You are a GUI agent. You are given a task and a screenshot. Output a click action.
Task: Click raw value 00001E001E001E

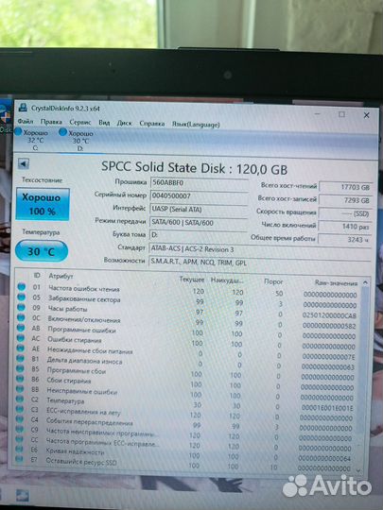327,408
